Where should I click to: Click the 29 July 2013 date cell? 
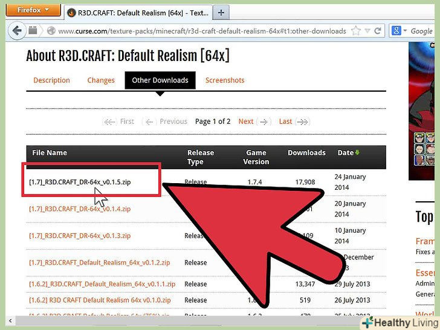pos(352,284)
